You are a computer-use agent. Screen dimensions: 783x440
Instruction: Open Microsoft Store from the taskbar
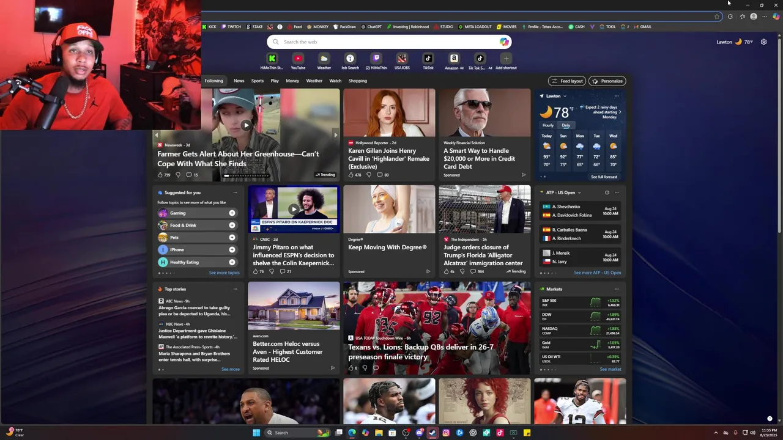(x=392, y=433)
